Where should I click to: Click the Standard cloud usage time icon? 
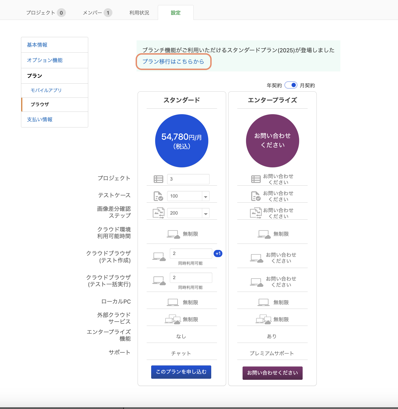pyautogui.click(x=173, y=235)
